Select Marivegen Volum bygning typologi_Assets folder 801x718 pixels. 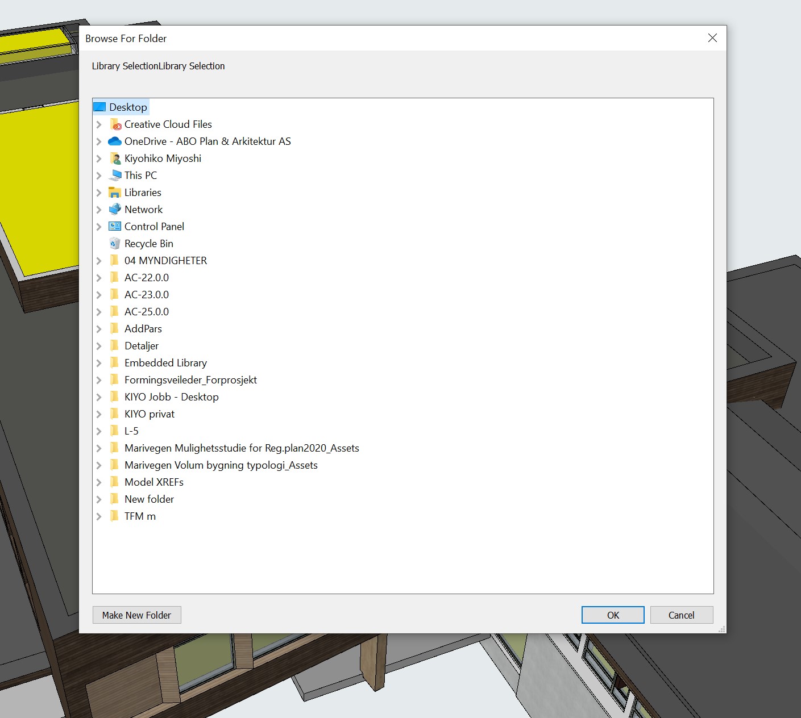(221, 465)
